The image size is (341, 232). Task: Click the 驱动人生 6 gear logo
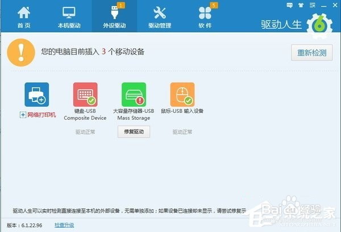coord(319,26)
